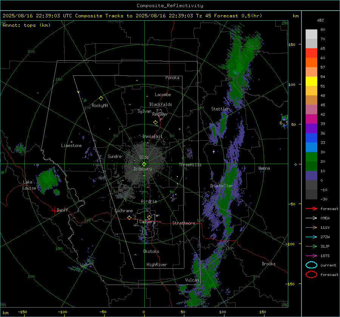Click the Sylvan label on the map
The height and width of the screenshot is (317, 340).
[144, 111]
